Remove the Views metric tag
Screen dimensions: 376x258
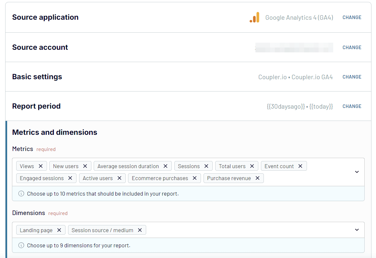[x=41, y=166]
